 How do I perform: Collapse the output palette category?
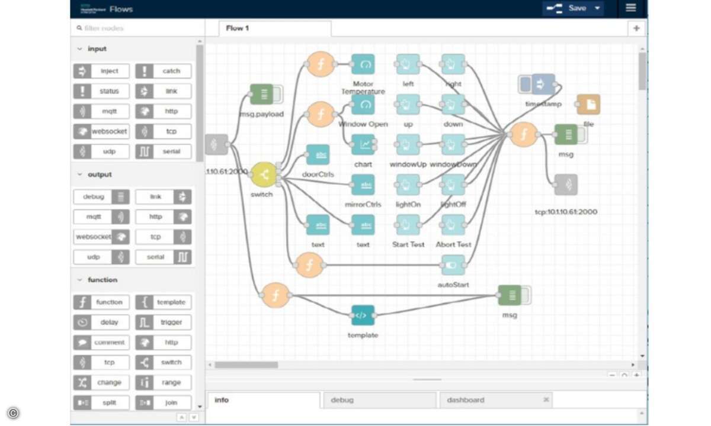(x=80, y=175)
